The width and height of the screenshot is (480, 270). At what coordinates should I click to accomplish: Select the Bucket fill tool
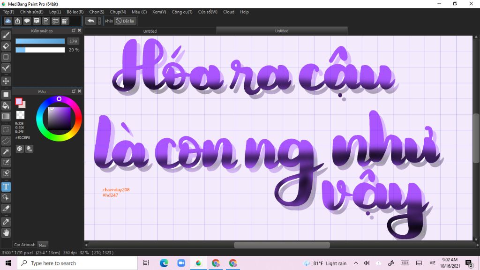(x=6, y=105)
